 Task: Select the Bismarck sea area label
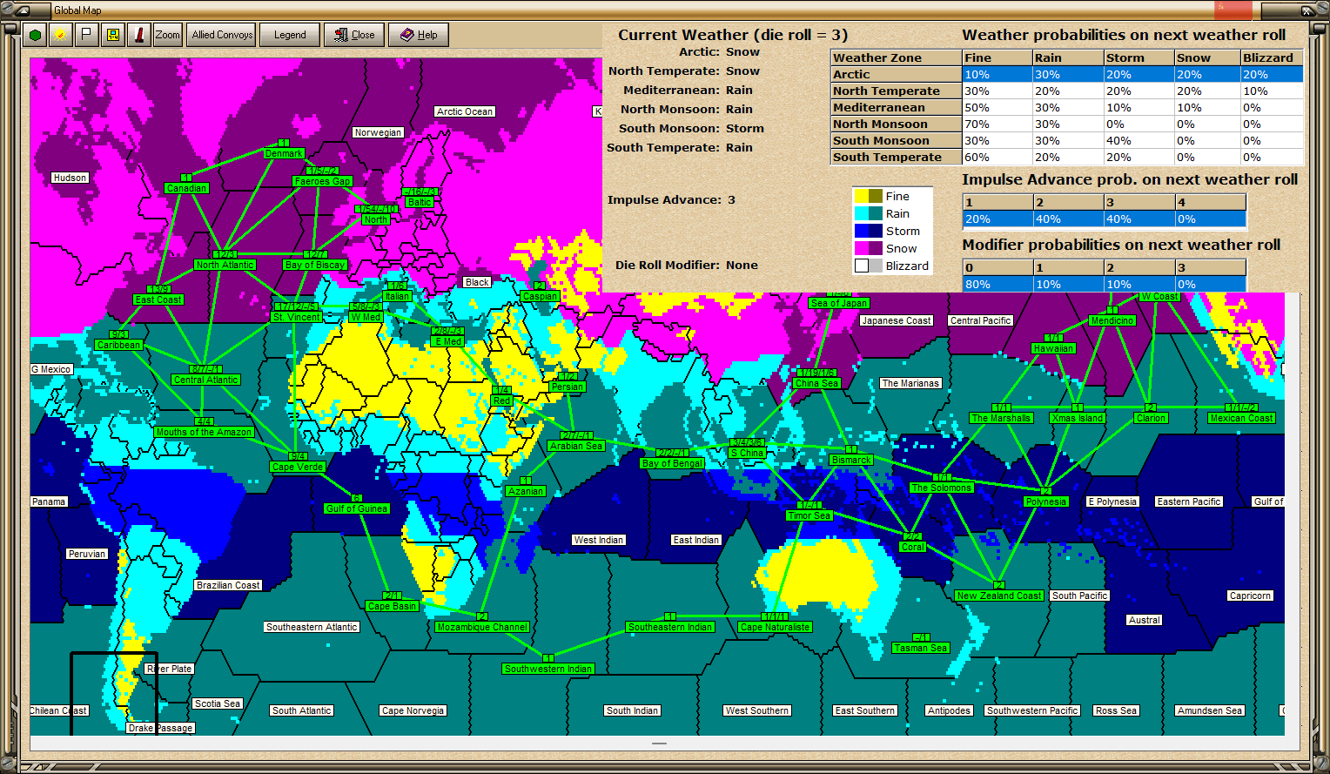point(851,460)
